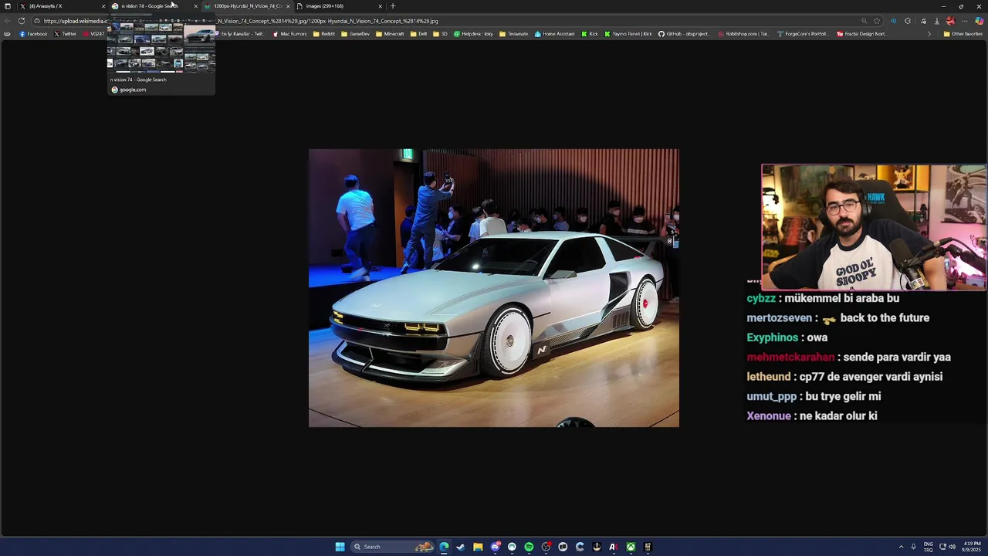Open the Mac Rumors bookmark
988x556 pixels.
[x=289, y=34]
